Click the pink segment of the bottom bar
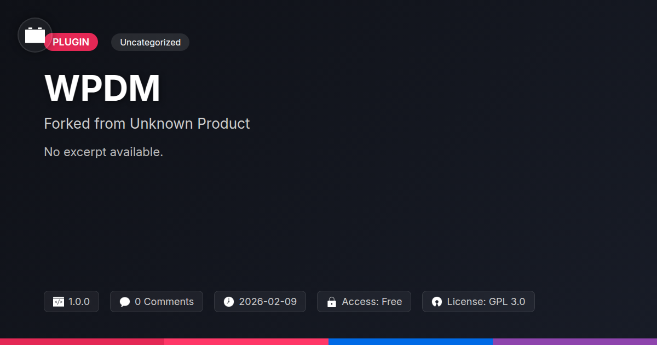The width and height of the screenshot is (657, 345). tap(246, 342)
